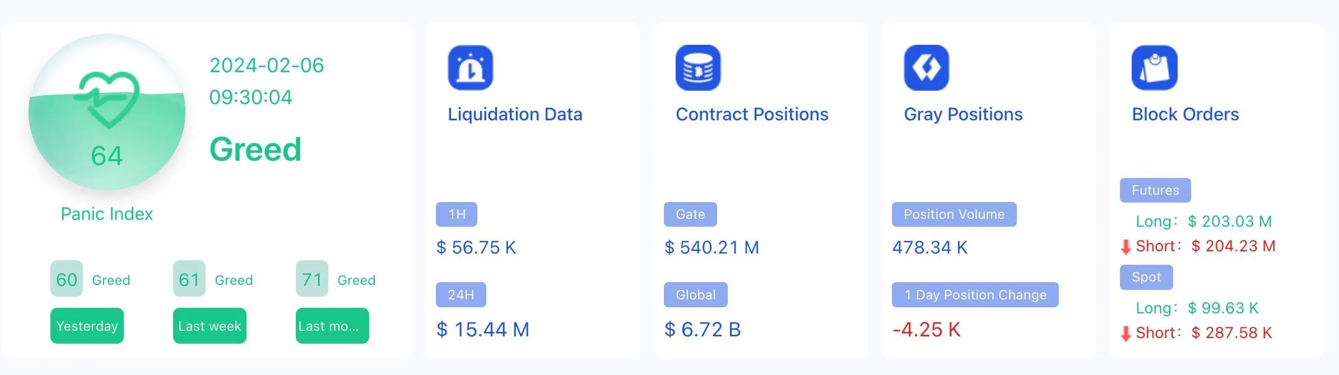This screenshot has height=375, width=1339.
Task: Select the 1H liquidation tag
Action: pyautogui.click(x=457, y=214)
